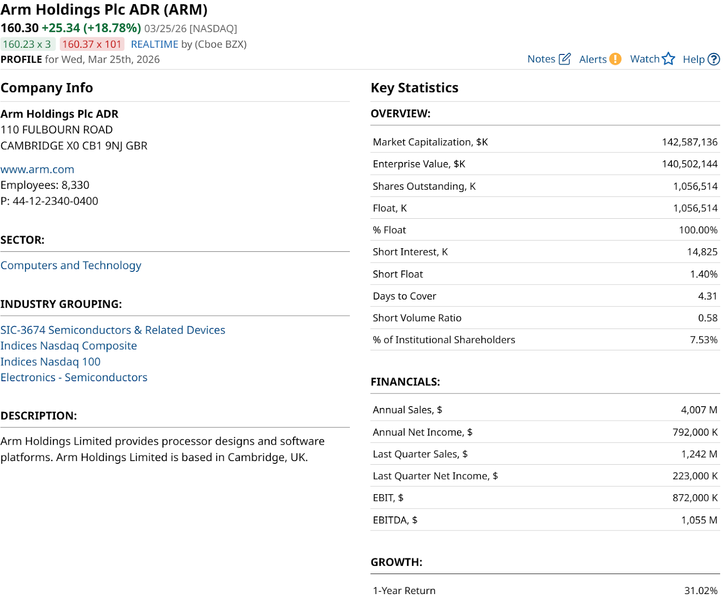Open Electronics - Semiconductors industry link
Viewport: 726px width, 599px height.
74,378
